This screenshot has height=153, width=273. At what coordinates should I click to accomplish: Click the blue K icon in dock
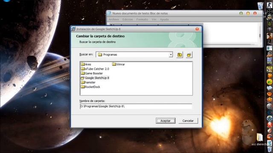pyautogui.click(x=269, y=60)
